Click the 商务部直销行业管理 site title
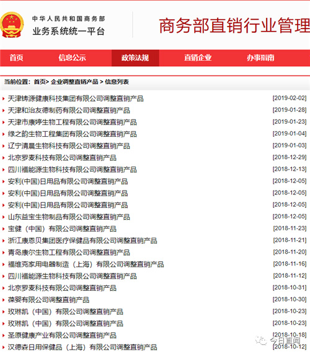This screenshot has width=310, height=354. pyautogui.click(x=234, y=25)
